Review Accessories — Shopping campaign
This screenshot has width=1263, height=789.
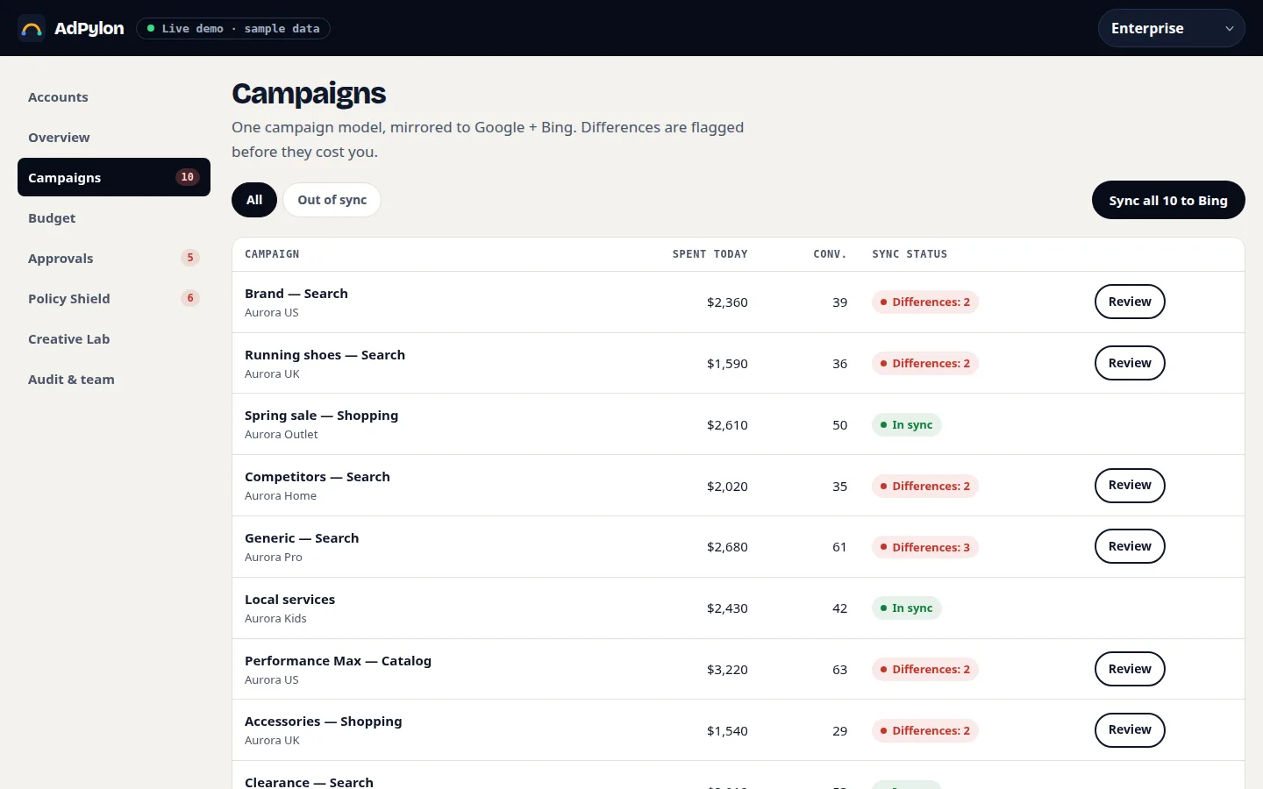click(x=1130, y=729)
